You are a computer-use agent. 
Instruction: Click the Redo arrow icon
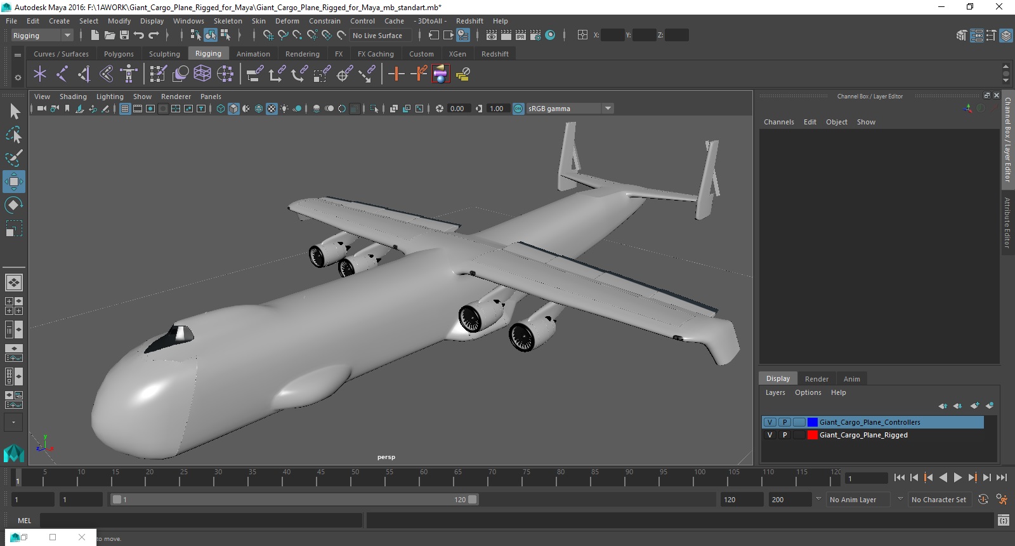click(x=154, y=35)
